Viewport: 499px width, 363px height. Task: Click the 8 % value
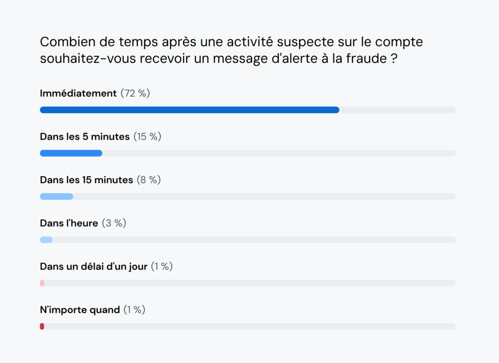(x=149, y=180)
